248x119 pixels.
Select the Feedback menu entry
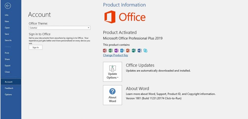[9, 88]
